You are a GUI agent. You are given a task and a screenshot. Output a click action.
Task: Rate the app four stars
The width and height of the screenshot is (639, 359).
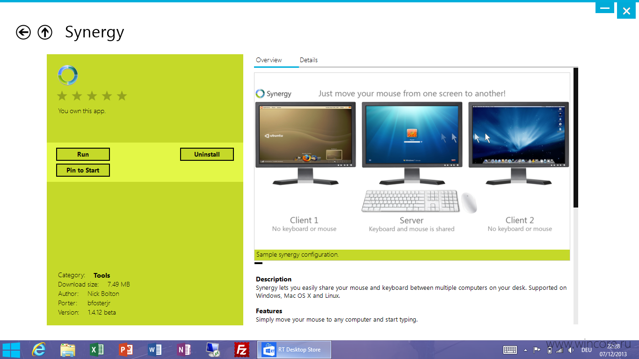(107, 96)
